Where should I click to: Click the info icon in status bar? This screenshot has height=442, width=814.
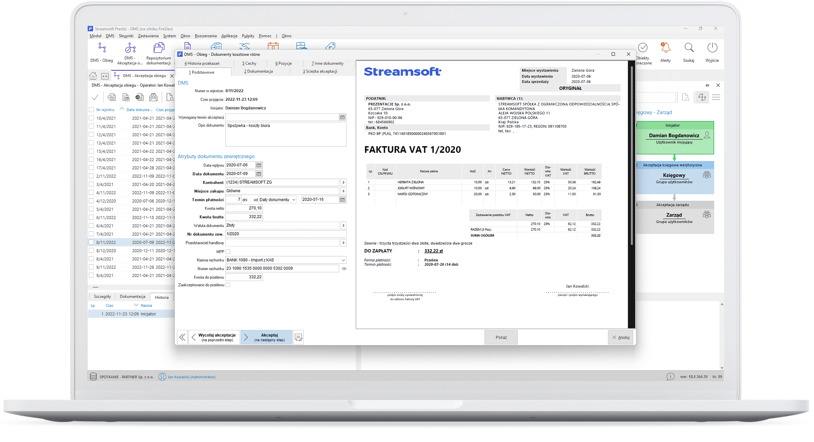pos(670,377)
